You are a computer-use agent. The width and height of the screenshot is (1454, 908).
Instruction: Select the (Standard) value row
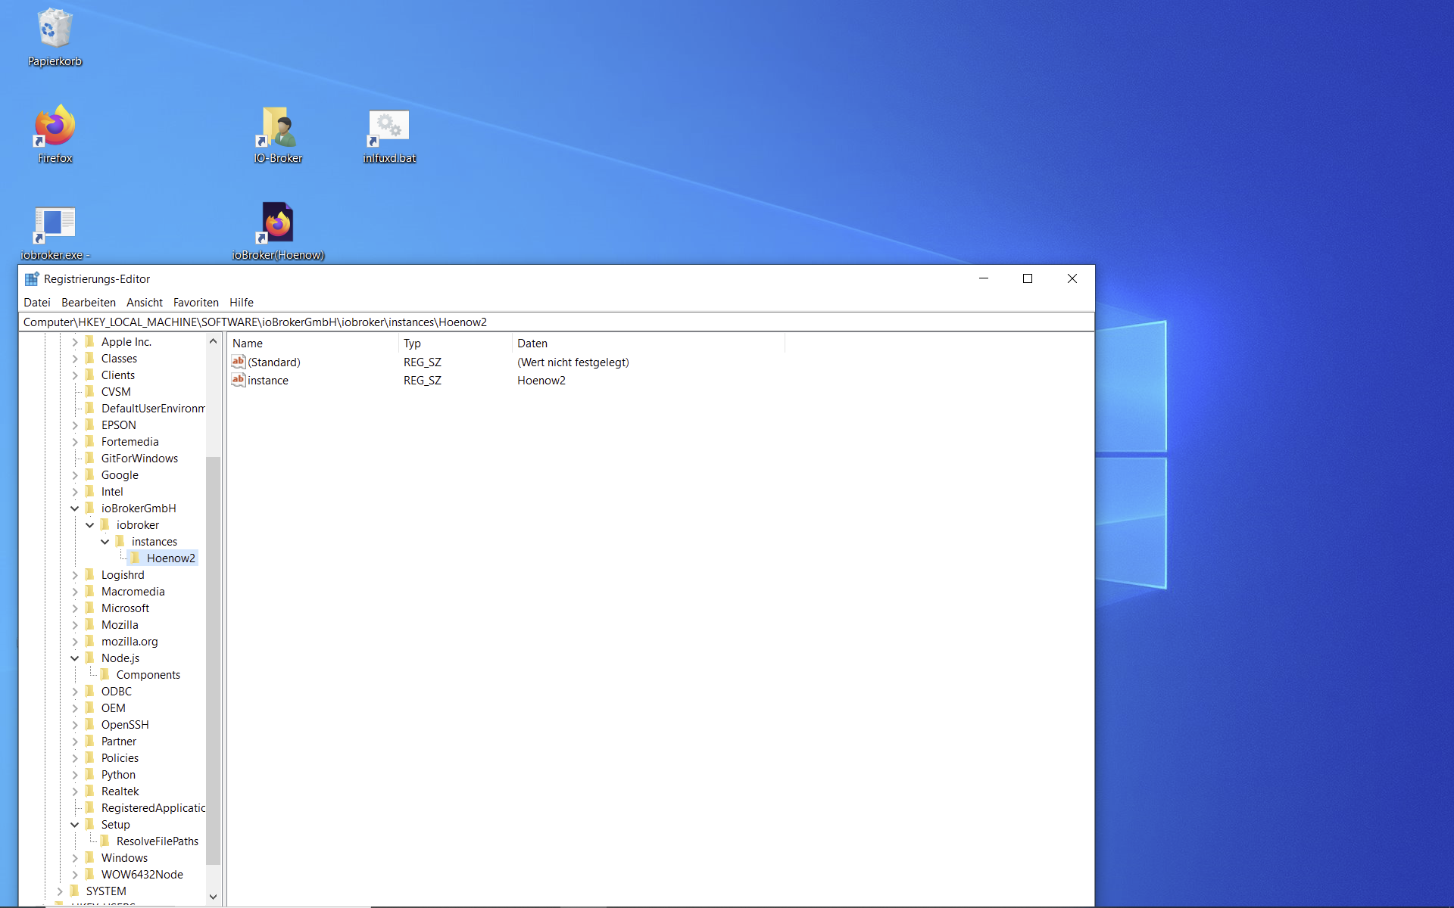pos(506,362)
